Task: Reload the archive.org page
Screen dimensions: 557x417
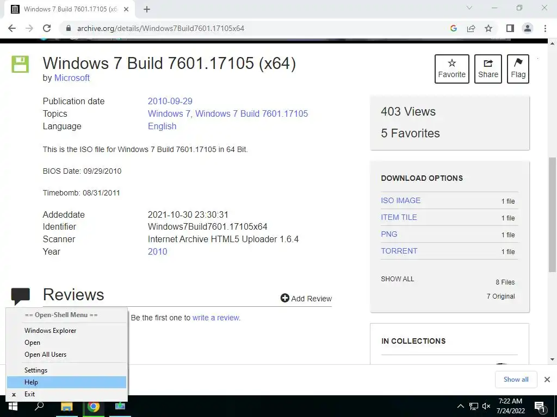Action: [x=47, y=28]
